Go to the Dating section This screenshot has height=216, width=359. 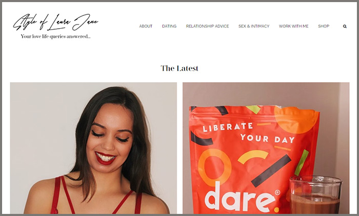(x=169, y=26)
